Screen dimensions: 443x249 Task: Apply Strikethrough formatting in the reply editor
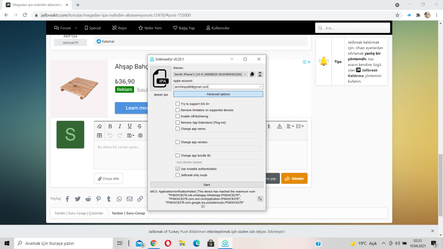[140, 126]
